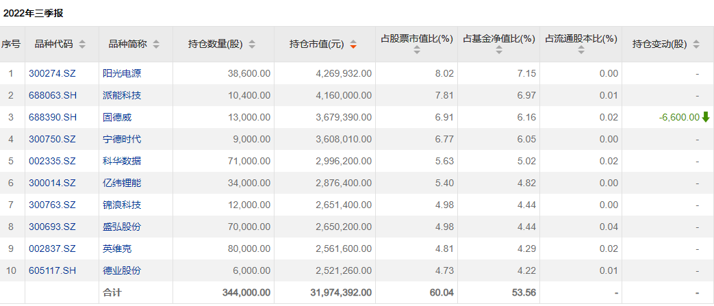714x306 pixels.
Task: Open 宁德时代 stock page
Action: click(x=122, y=139)
